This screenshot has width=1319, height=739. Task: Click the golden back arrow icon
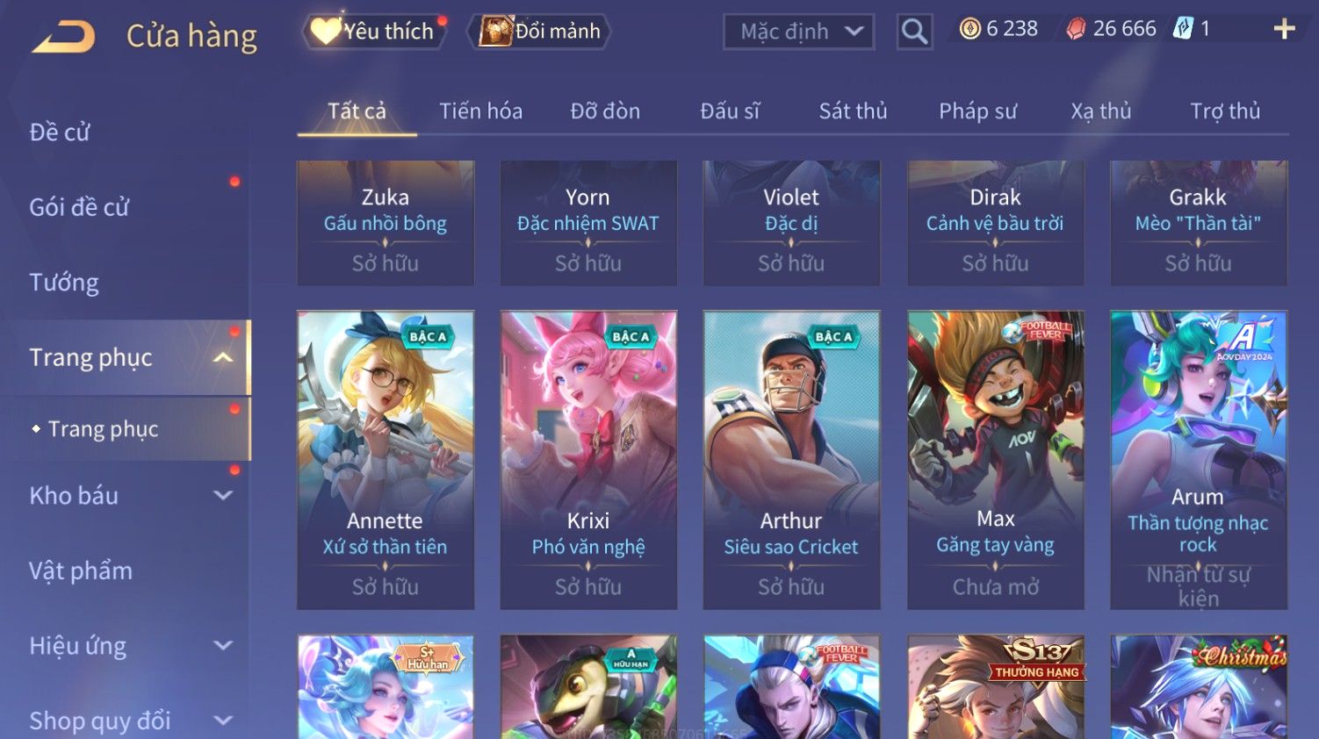coord(63,37)
